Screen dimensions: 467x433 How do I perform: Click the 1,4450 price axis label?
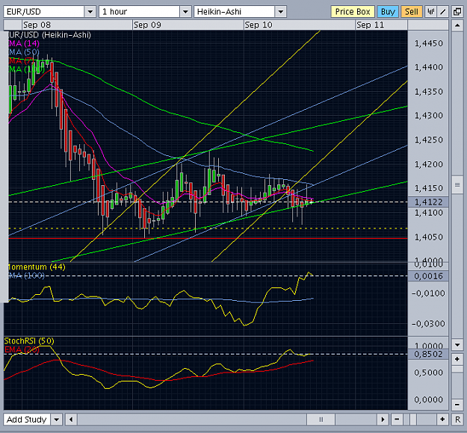pyautogui.click(x=429, y=44)
